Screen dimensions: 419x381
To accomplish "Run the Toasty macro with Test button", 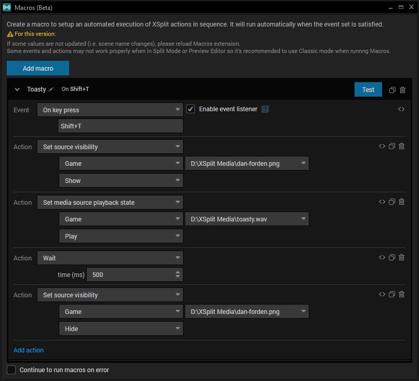I will tap(368, 89).
